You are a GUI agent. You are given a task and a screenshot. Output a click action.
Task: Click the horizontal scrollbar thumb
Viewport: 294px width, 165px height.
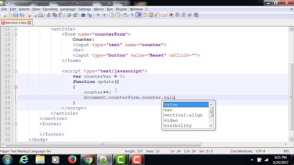103,144
